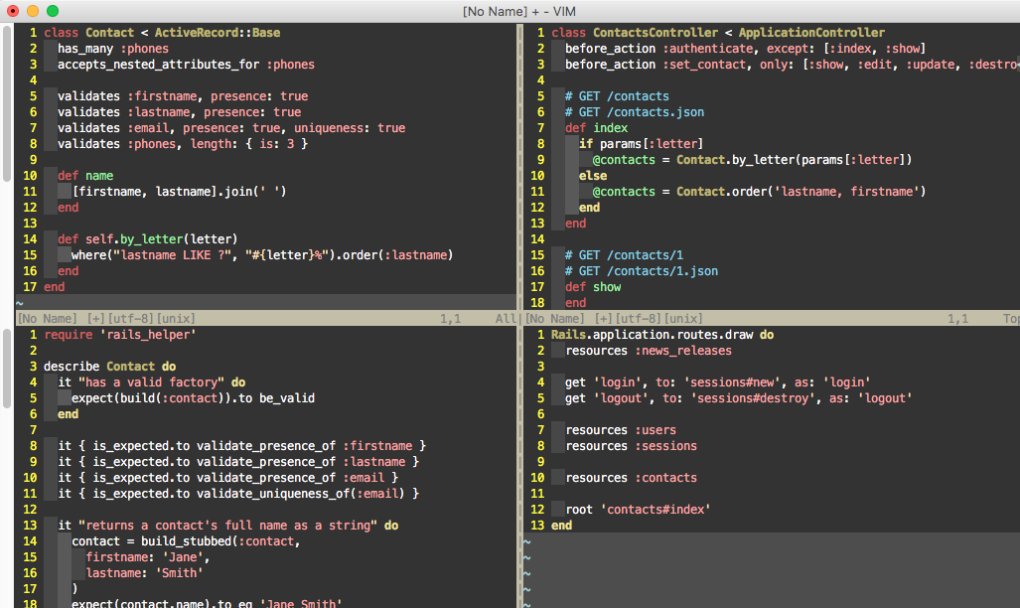
Task: Click the 'def self.by_letter(letter)' line
Action: pos(147,239)
